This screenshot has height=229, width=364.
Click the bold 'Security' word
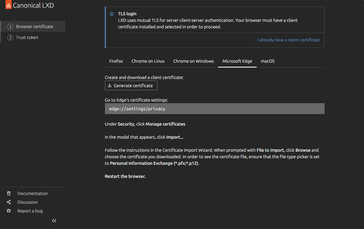(126, 124)
